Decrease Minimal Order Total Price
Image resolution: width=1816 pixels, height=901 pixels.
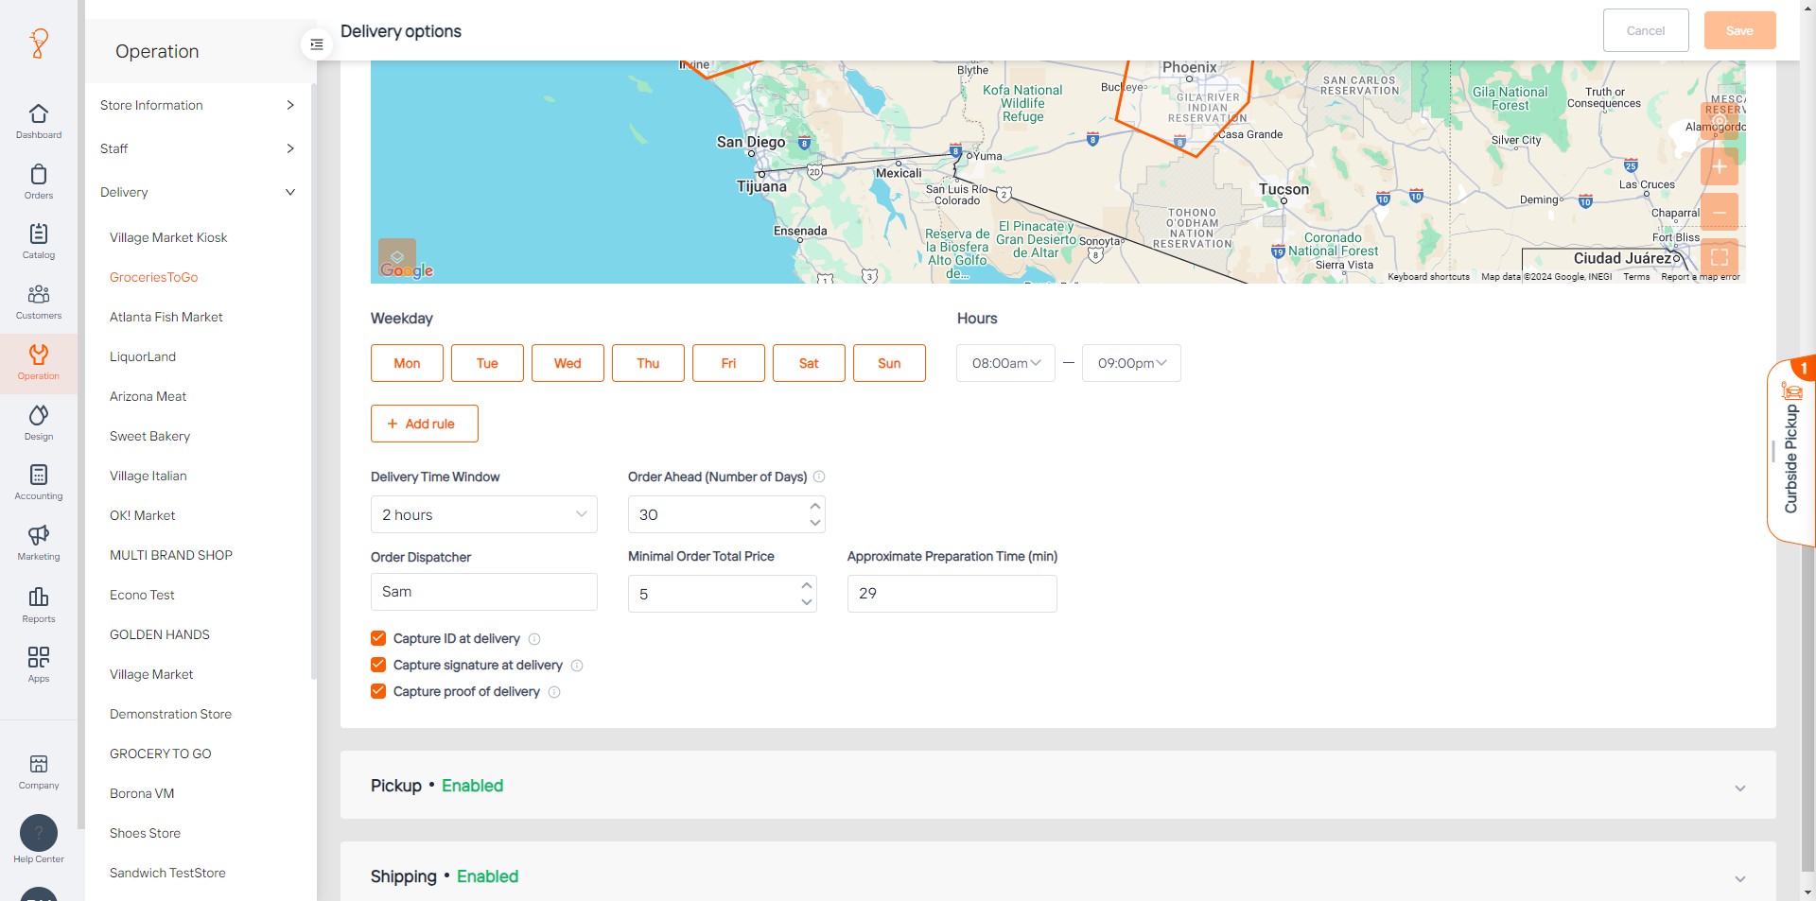pyautogui.click(x=806, y=602)
